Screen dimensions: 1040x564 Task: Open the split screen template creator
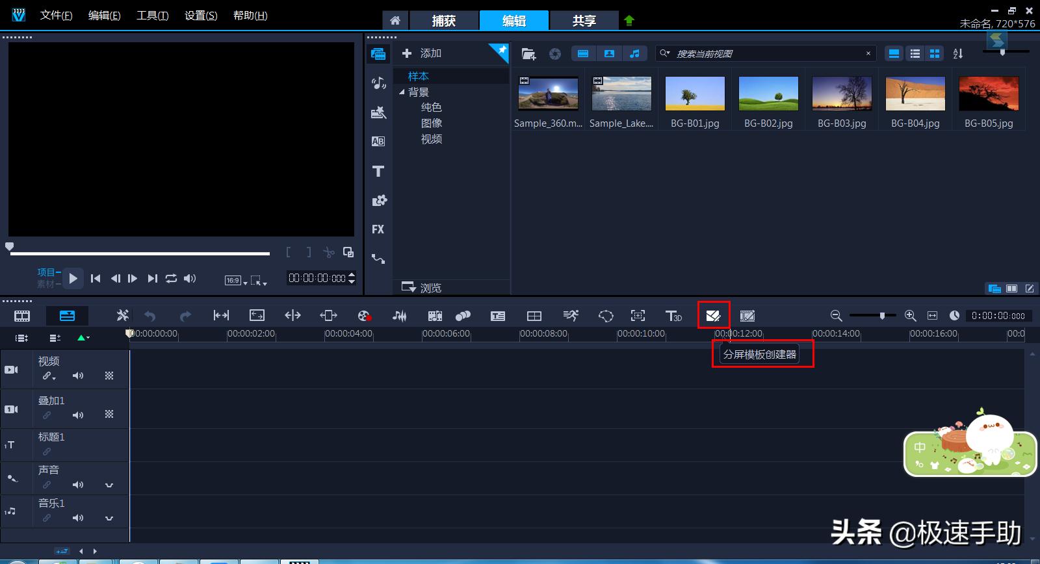713,316
